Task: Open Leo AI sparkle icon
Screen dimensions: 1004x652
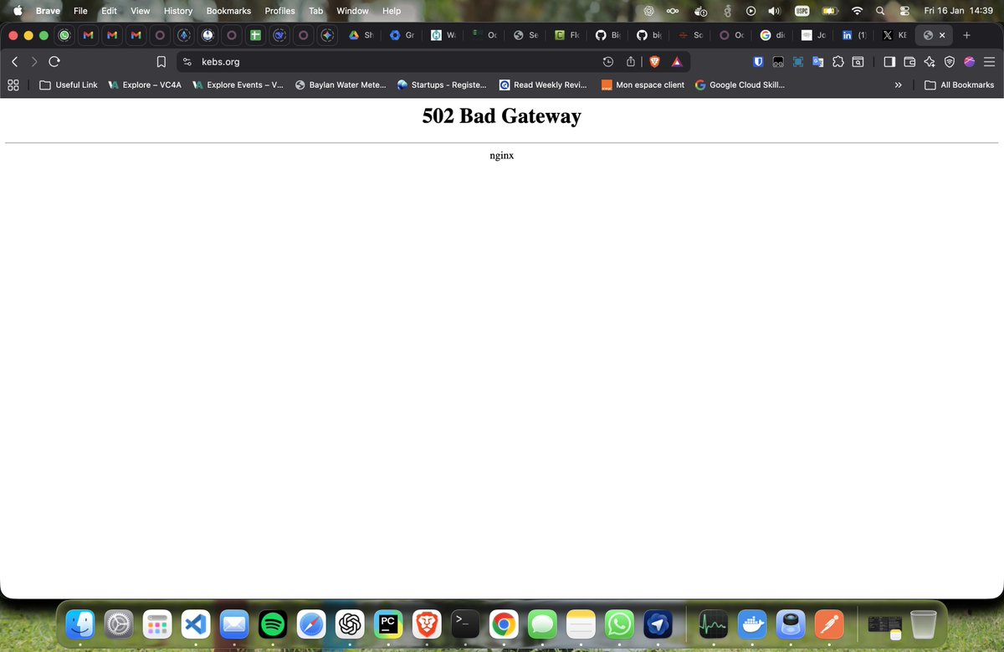Action: 929,61
